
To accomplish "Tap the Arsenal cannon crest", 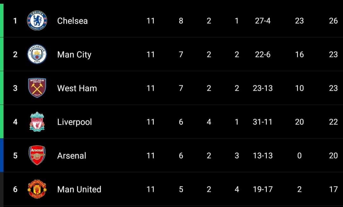I will (37, 155).
